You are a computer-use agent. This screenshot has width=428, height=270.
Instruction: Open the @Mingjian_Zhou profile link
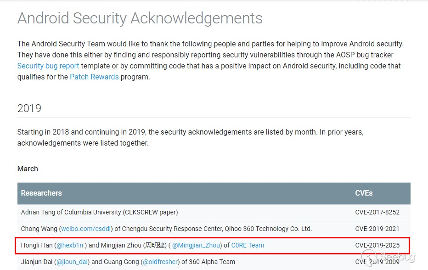click(x=196, y=245)
